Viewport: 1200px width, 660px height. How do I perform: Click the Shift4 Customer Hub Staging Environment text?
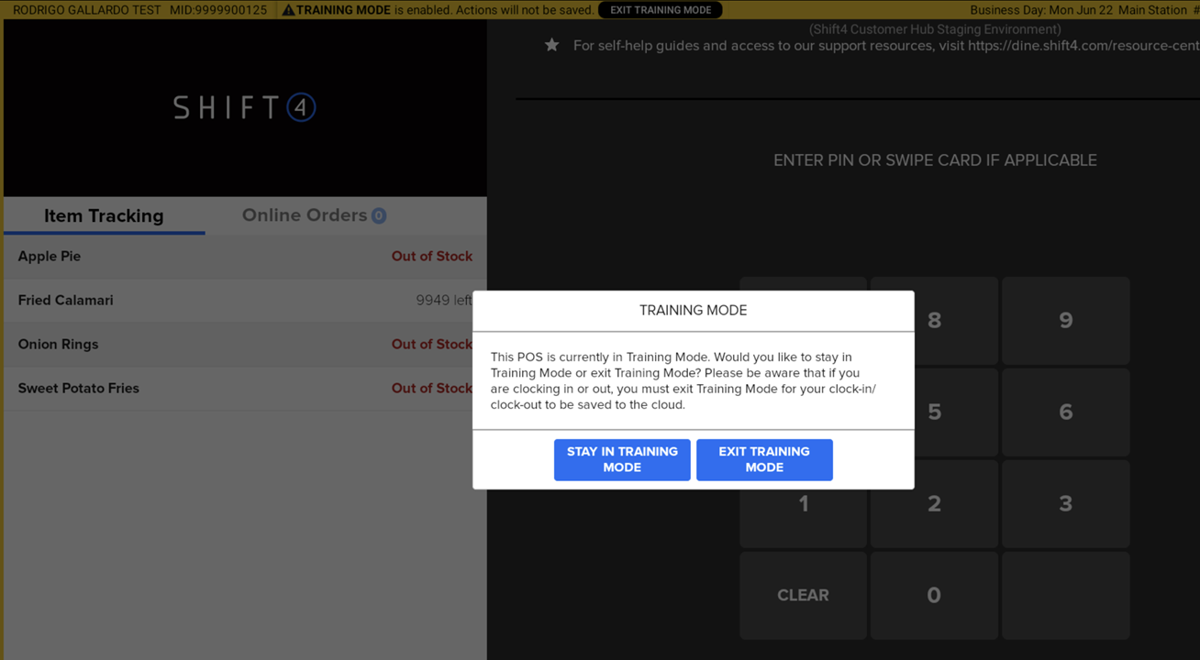[935, 29]
